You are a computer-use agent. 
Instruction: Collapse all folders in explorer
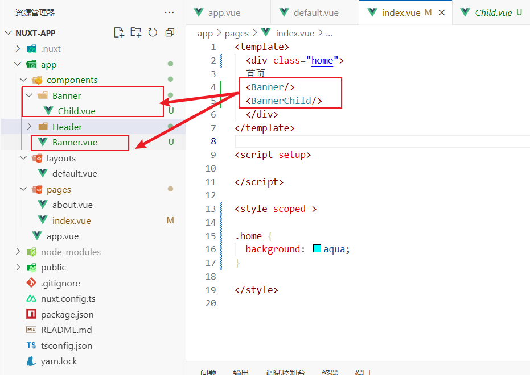[170, 32]
